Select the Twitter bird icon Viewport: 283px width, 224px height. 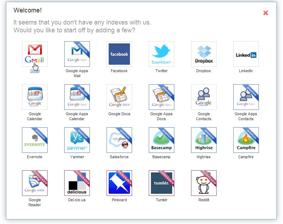point(162,54)
